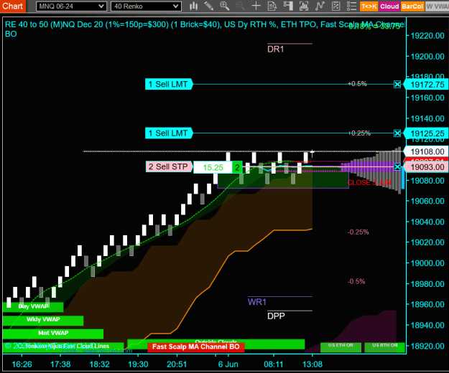
Task: Activate the zoom in magnifier tool
Action: click(x=224, y=6)
